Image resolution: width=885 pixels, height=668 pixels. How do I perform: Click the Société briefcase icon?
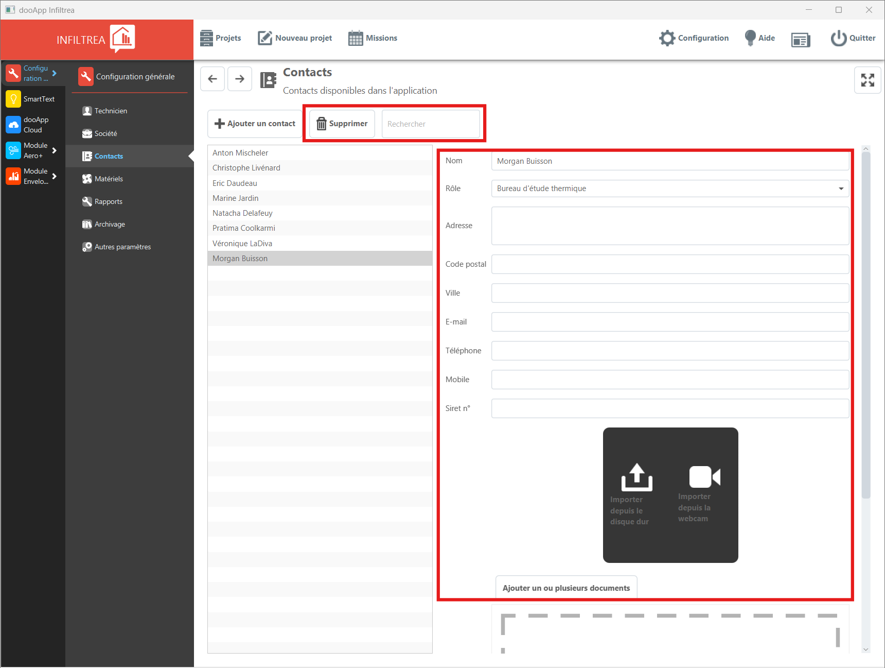point(87,133)
